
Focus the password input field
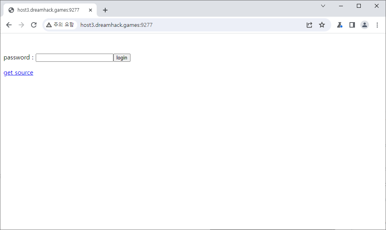click(74, 58)
